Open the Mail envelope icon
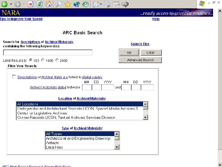Image resolution: width=222 pixels, height=167 pixels. (x=96, y=4)
